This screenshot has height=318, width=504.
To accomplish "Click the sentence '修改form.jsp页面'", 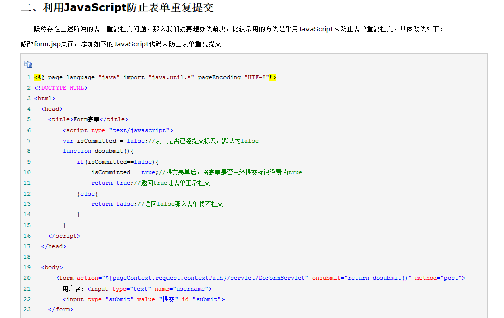I will pyautogui.click(x=121, y=44).
